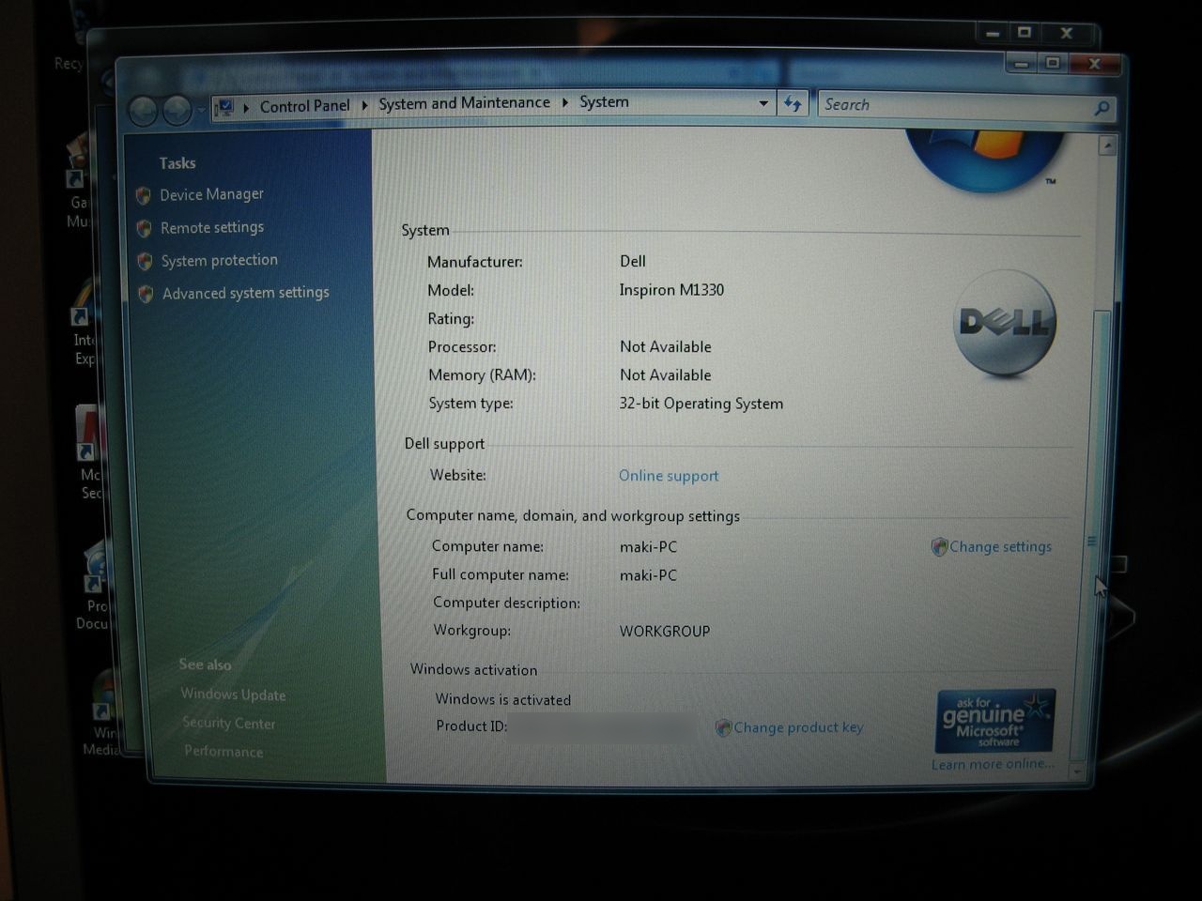Select the 32-bit Operating System value
The image size is (1202, 901).
[x=701, y=404]
